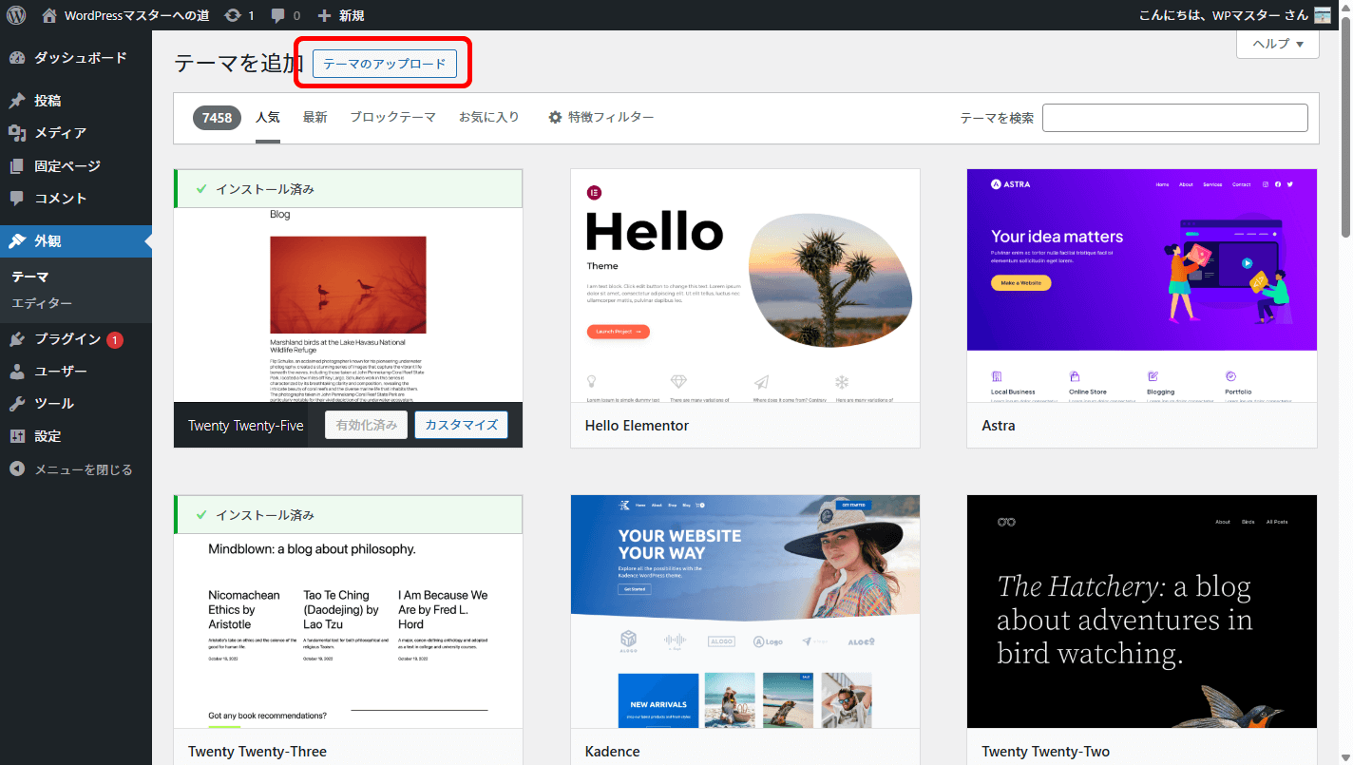Open the ダッシュボード menu
Screen dimensions: 1353x765
80,58
